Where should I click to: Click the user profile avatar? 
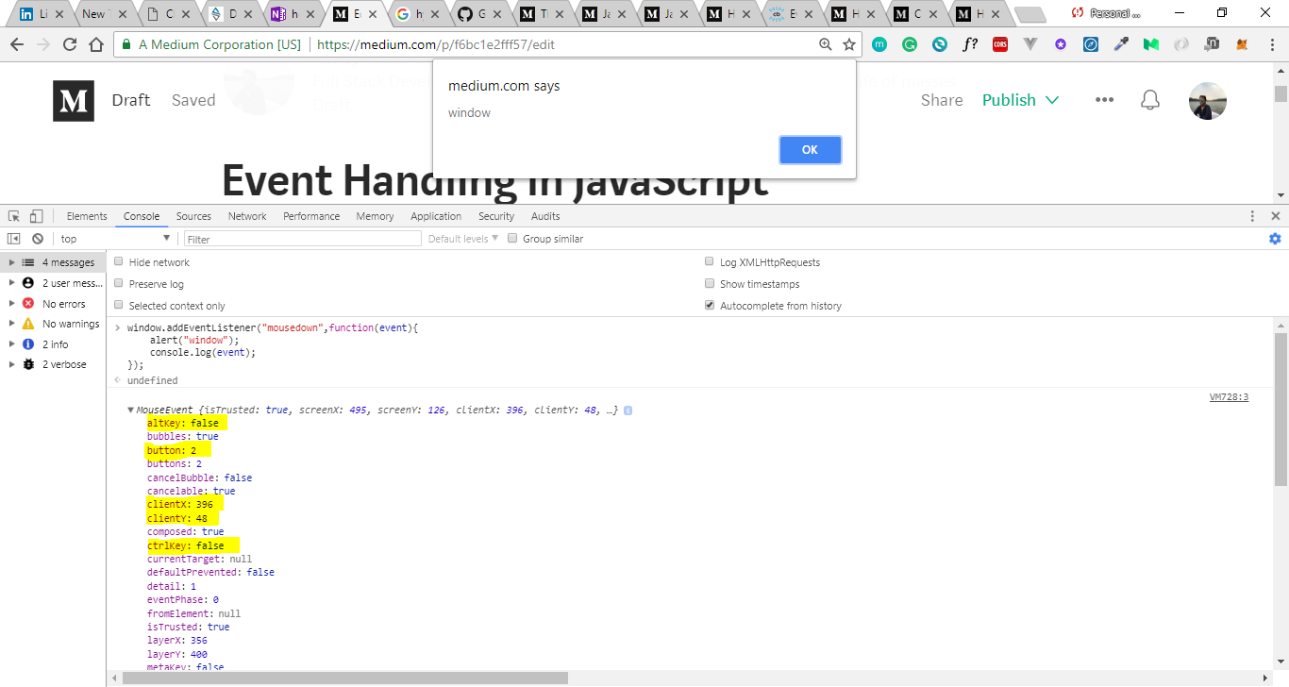(x=1208, y=101)
